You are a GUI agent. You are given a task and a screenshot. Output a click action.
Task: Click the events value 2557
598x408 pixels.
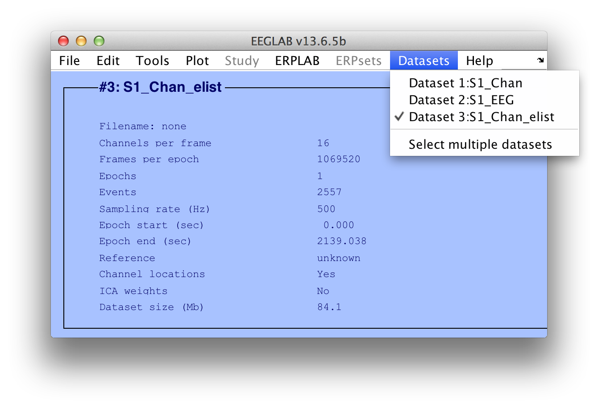pyautogui.click(x=329, y=192)
